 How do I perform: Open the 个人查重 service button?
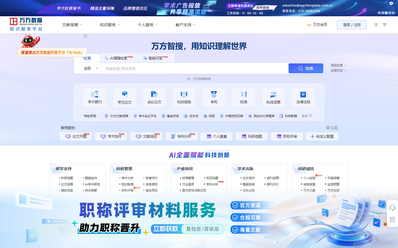tap(216, 136)
